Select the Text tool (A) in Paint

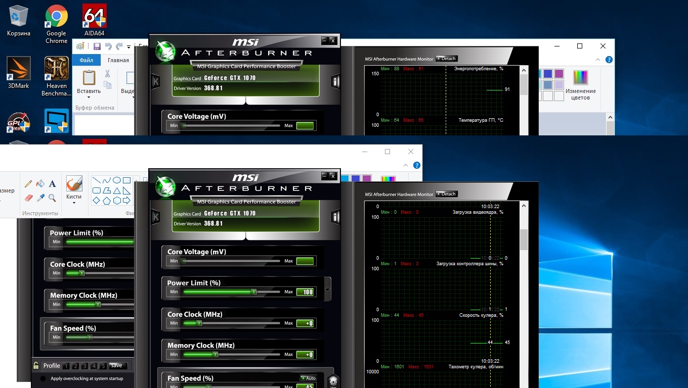pos(52,184)
